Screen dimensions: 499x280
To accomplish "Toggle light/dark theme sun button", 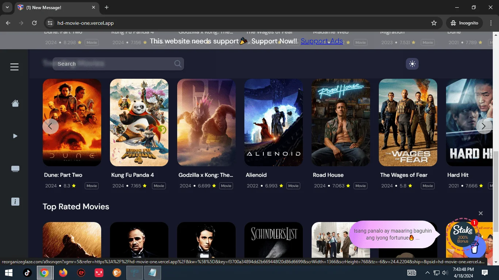I will pyautogui.click(x=412, y=64).
